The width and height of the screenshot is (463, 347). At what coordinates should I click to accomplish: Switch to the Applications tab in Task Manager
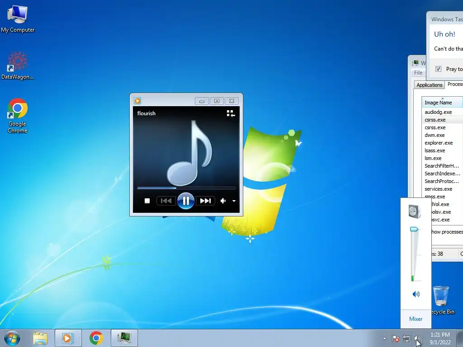coord(430,85)
